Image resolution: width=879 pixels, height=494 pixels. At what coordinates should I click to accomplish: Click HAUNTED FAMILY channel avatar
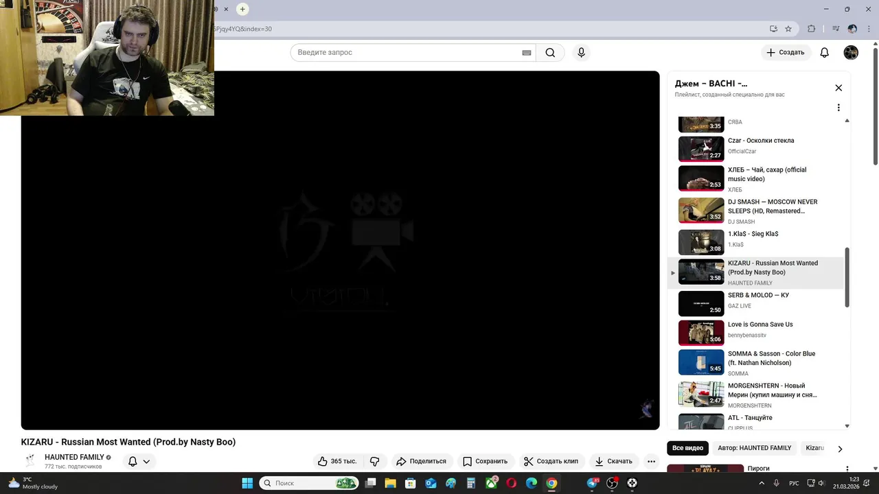(x=30, y=461)
